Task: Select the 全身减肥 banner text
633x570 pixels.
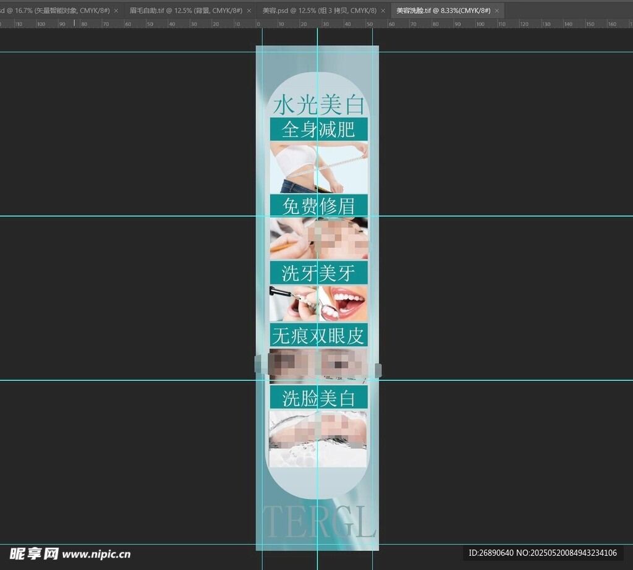Action: pos(318,130)
